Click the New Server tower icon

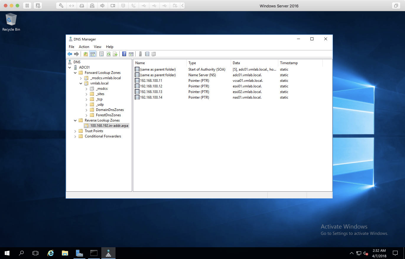pos(140,54)
